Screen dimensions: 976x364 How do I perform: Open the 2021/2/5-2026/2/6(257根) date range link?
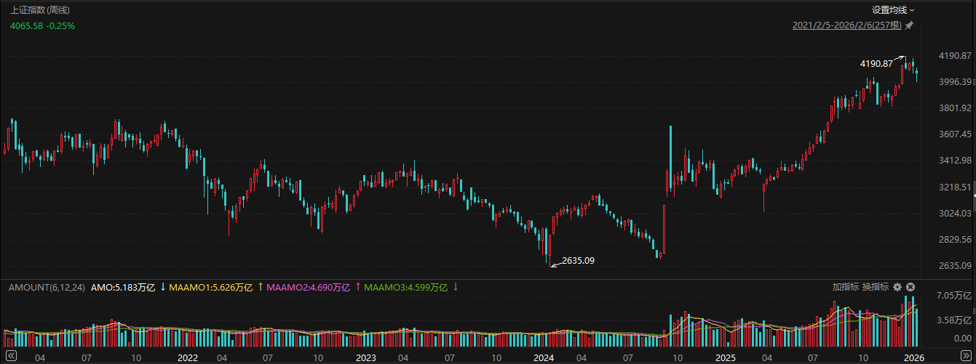pos(847,25)
